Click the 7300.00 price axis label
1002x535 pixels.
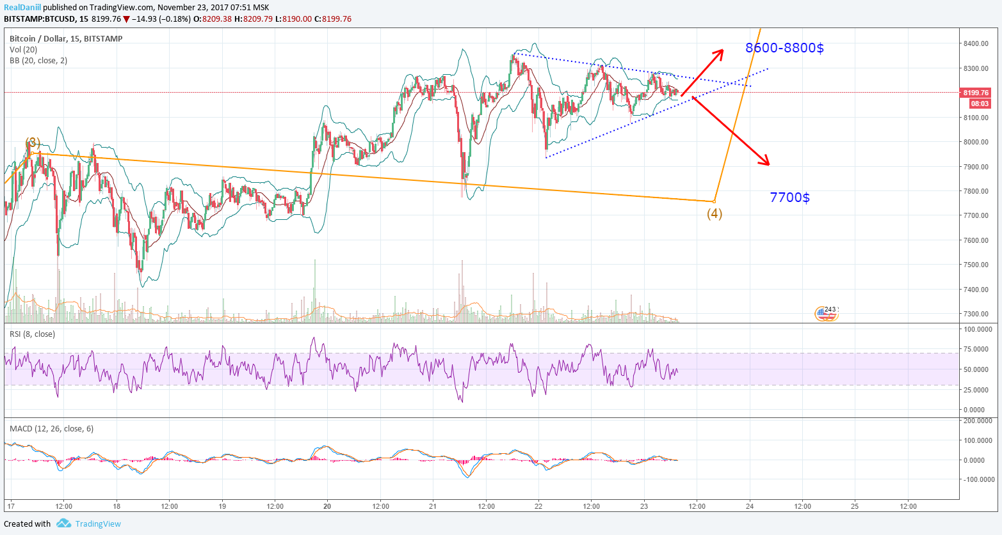tap(975, 314)
